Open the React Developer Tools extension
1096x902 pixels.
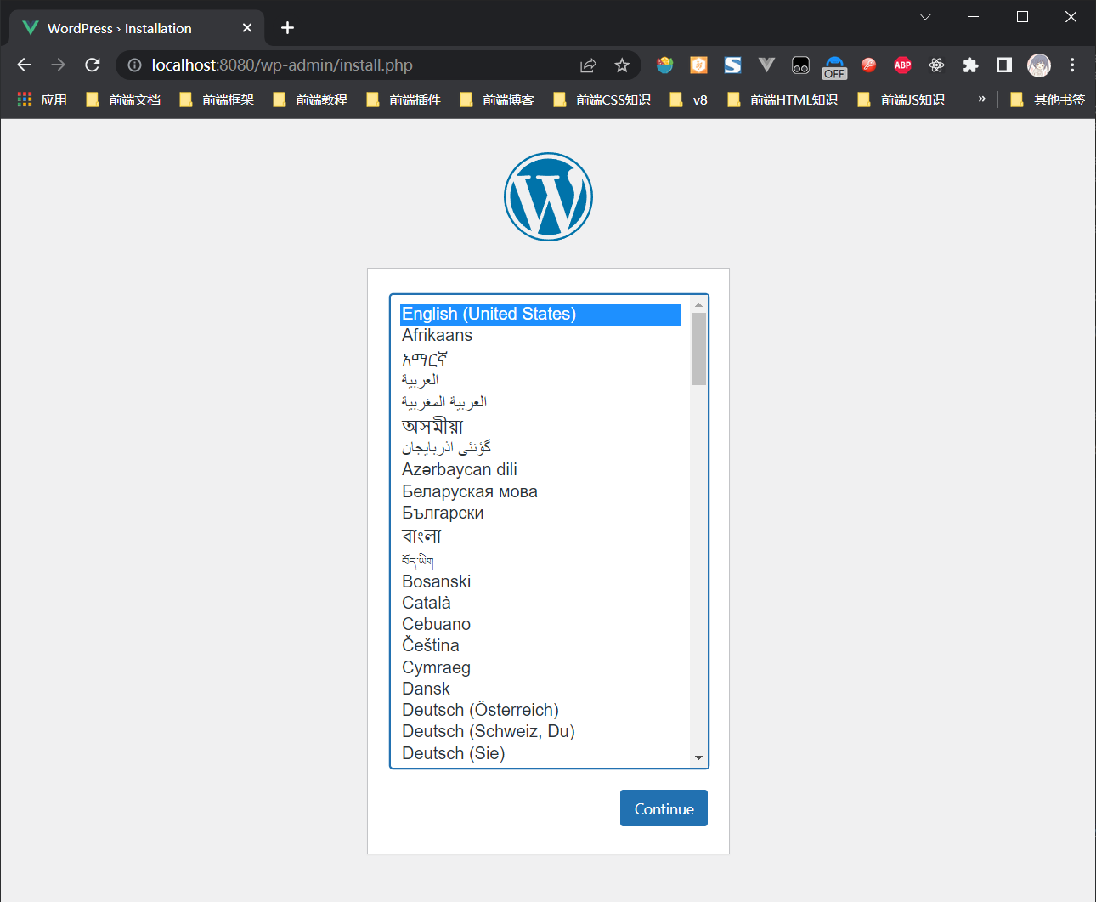(936, 65)
